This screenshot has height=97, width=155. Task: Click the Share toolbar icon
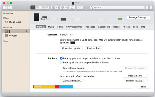point(72,7)
